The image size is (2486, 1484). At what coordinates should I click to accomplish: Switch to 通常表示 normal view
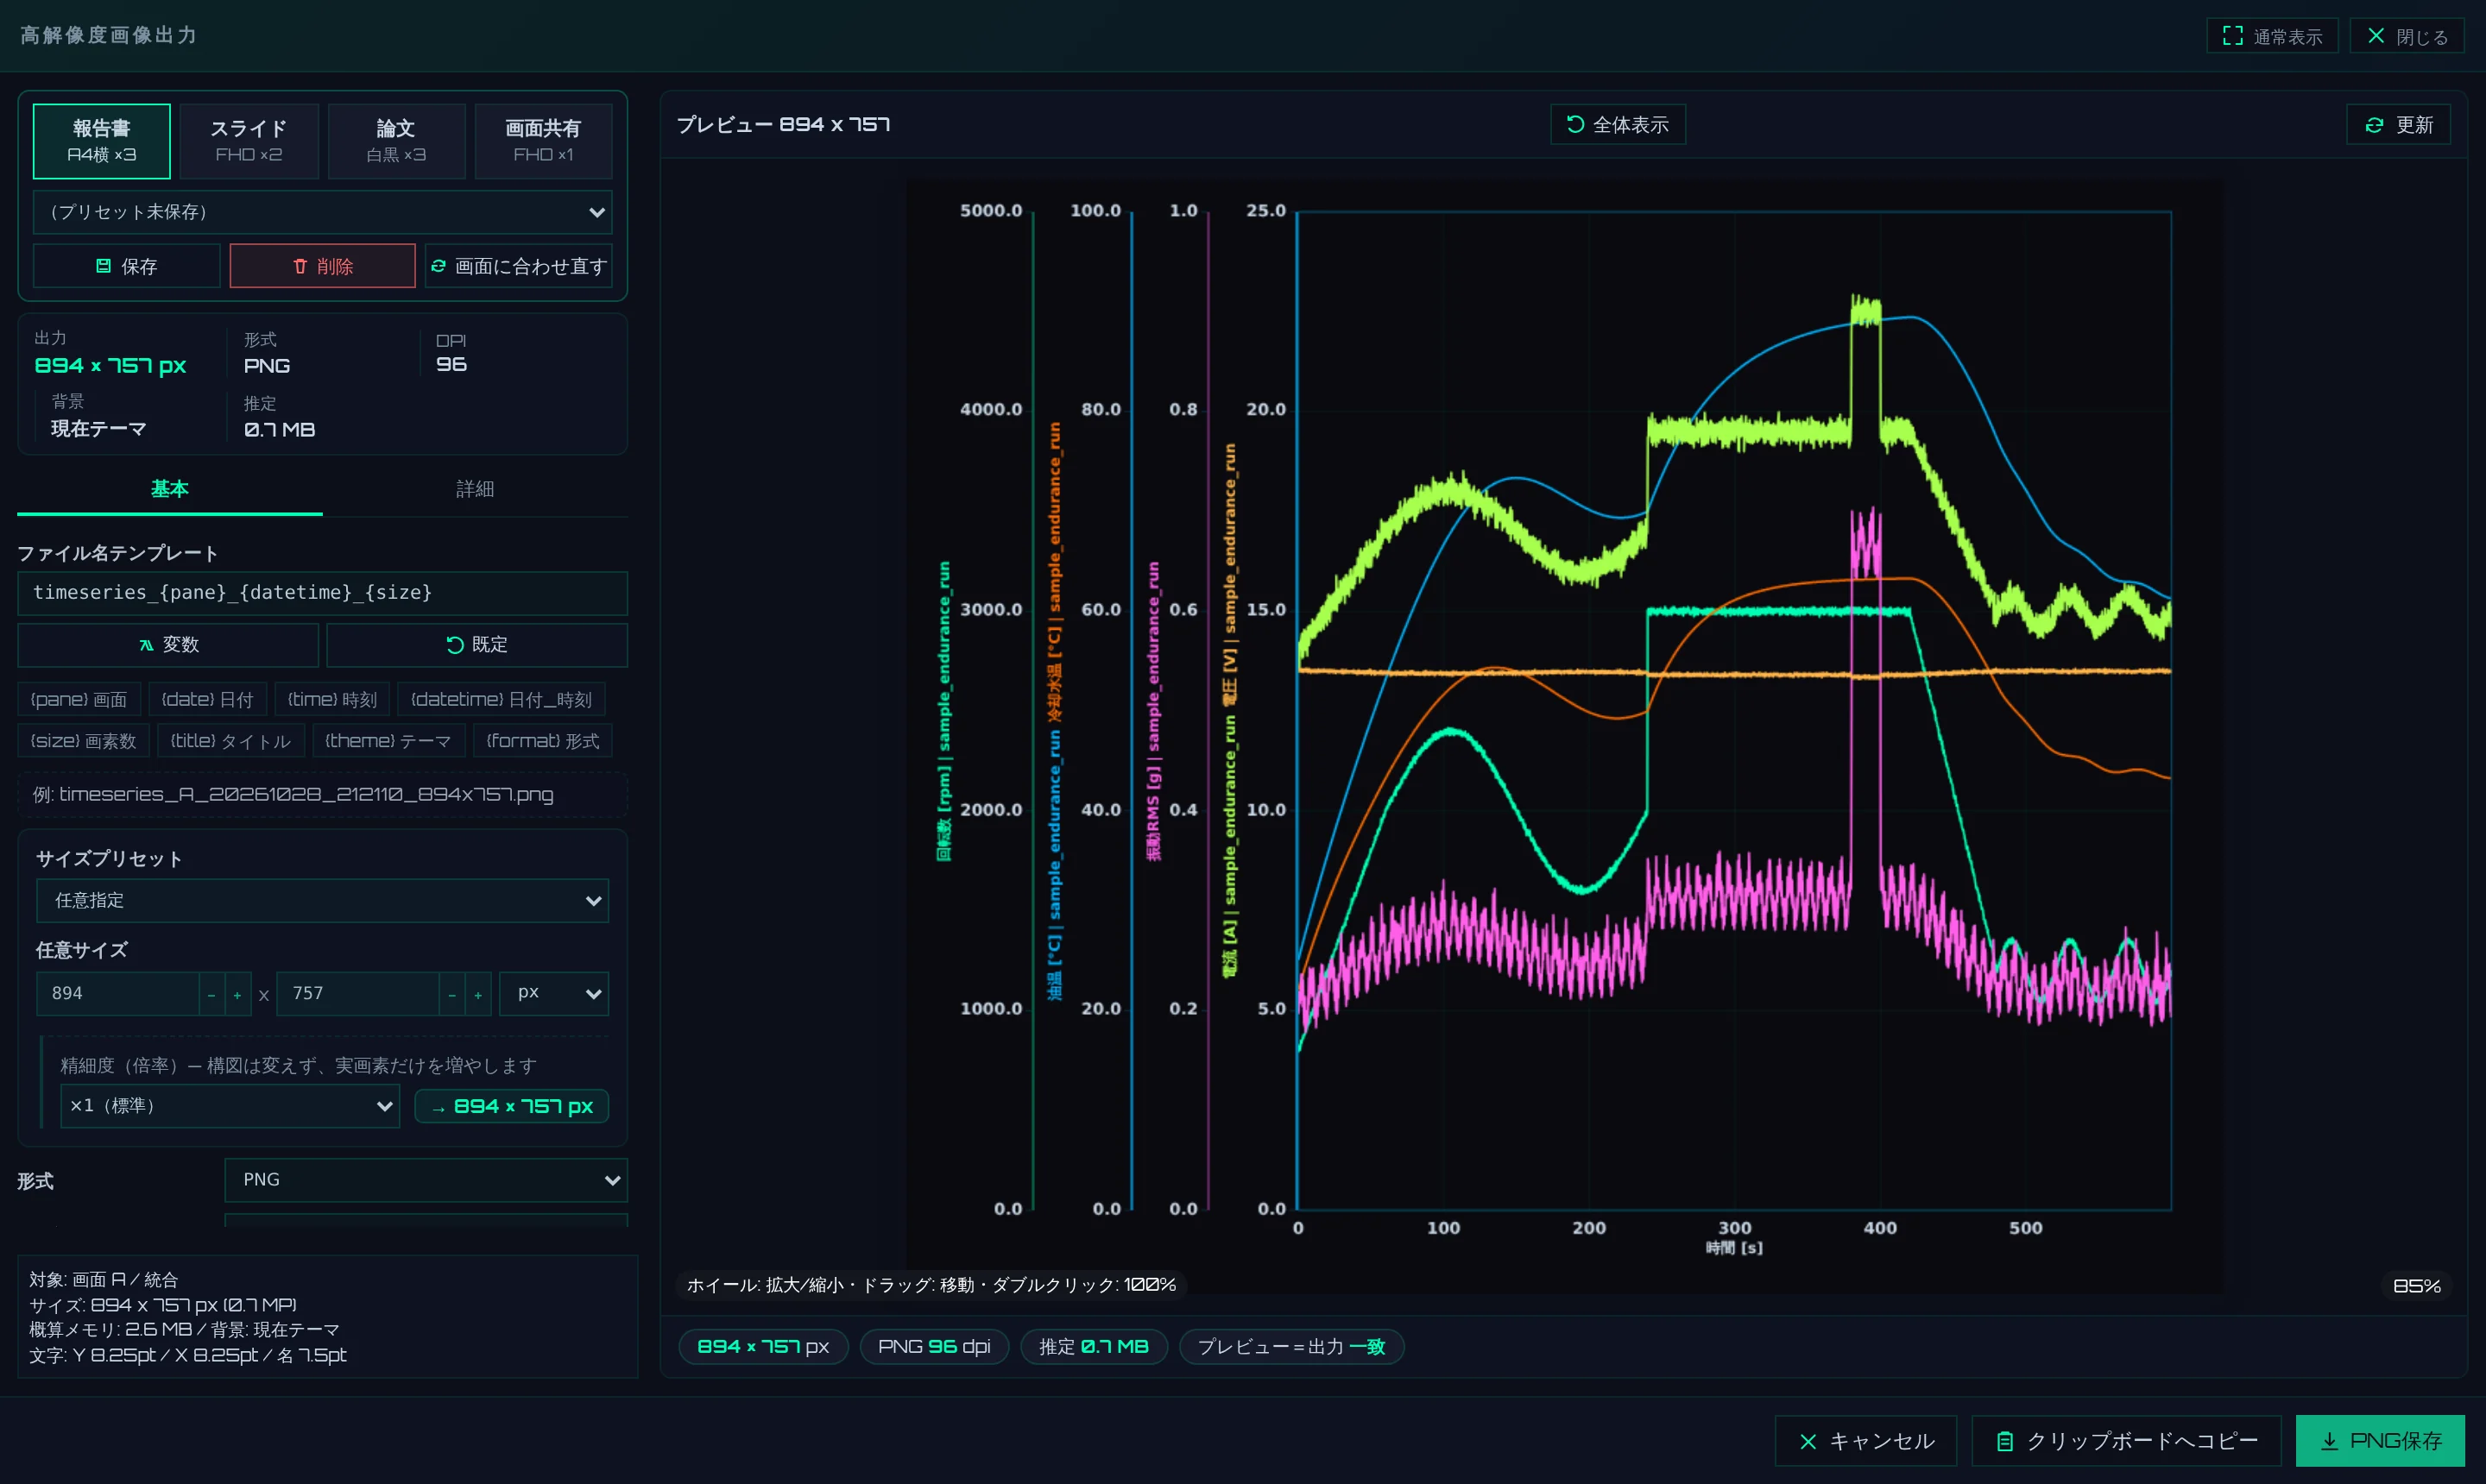click(x=2272, y=37)
